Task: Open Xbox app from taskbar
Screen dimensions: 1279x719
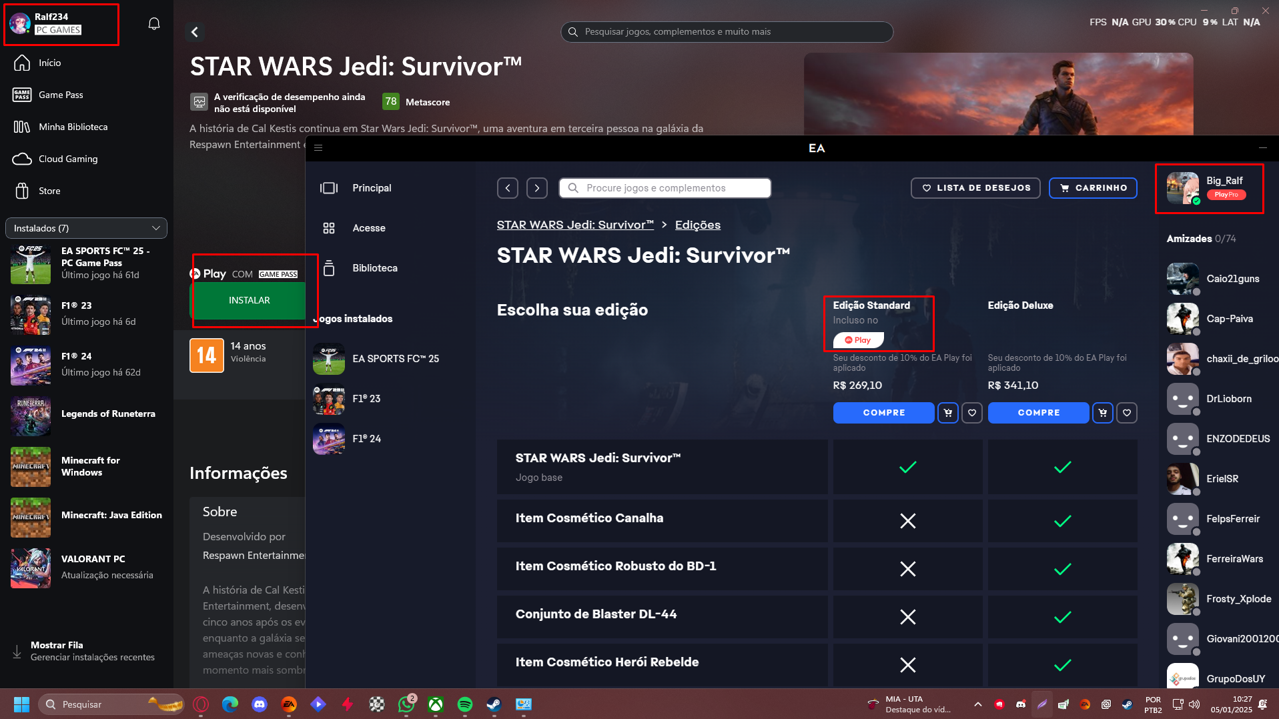Action: [x=436, y=704]
